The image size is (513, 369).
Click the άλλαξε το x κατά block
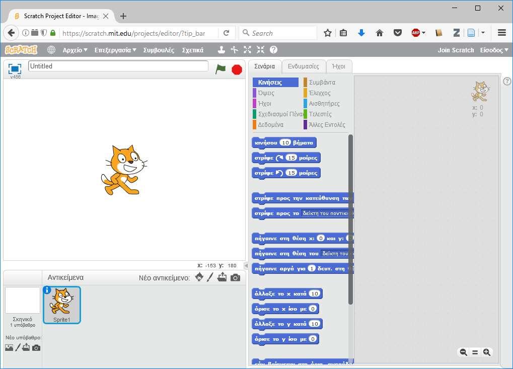point(287,293)
